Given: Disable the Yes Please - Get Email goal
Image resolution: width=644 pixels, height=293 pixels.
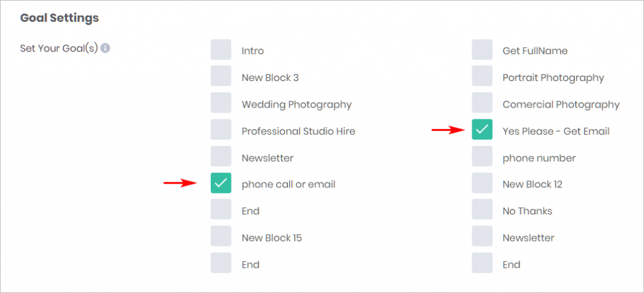Looking at the screenshot, I should [x=482, y=130].
